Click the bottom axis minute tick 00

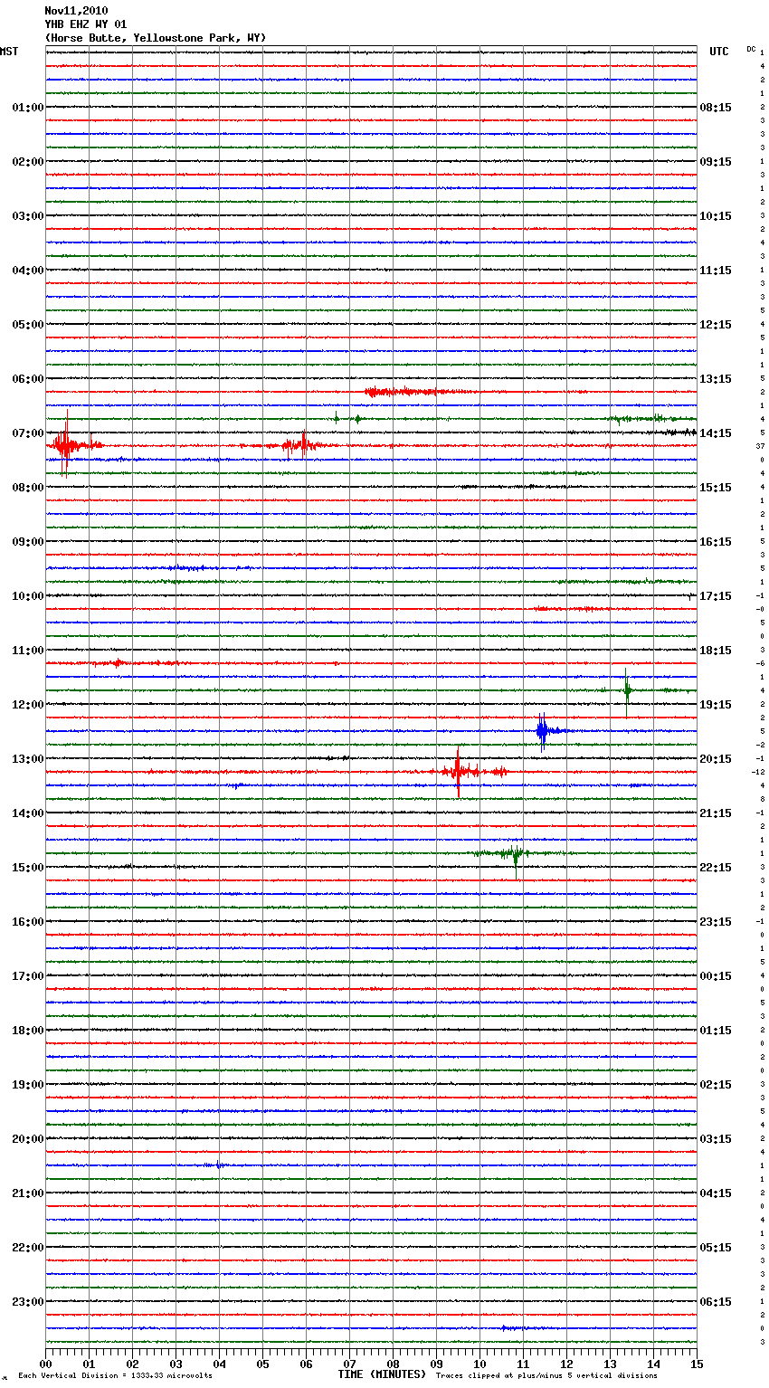click(45, 1364)
